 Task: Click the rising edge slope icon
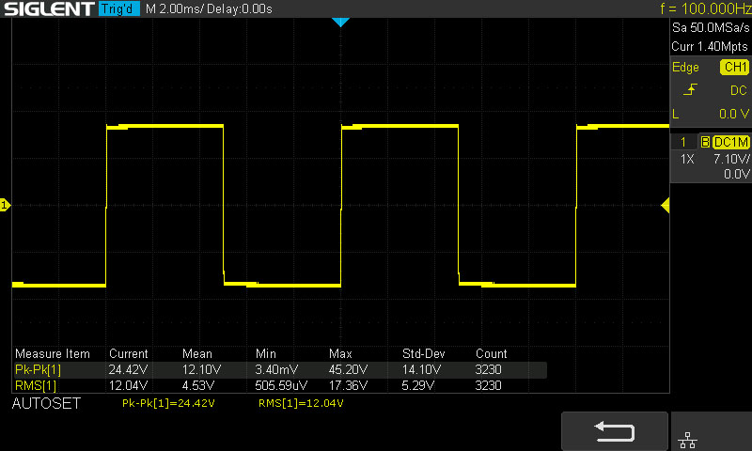pos(690,89)
